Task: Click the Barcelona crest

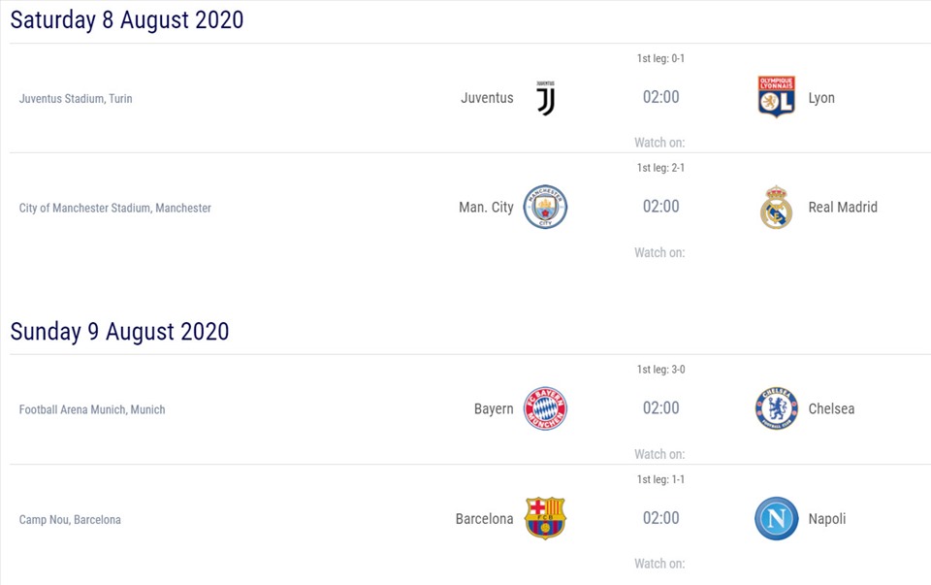Action: coord(545,518)
